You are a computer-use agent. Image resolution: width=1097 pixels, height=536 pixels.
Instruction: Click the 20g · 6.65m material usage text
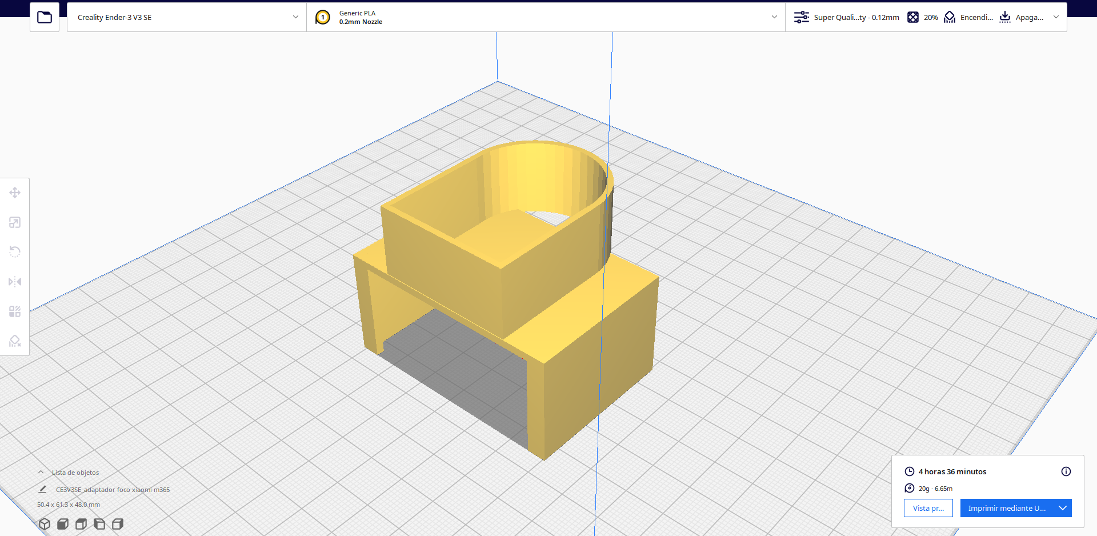[935, 489]
